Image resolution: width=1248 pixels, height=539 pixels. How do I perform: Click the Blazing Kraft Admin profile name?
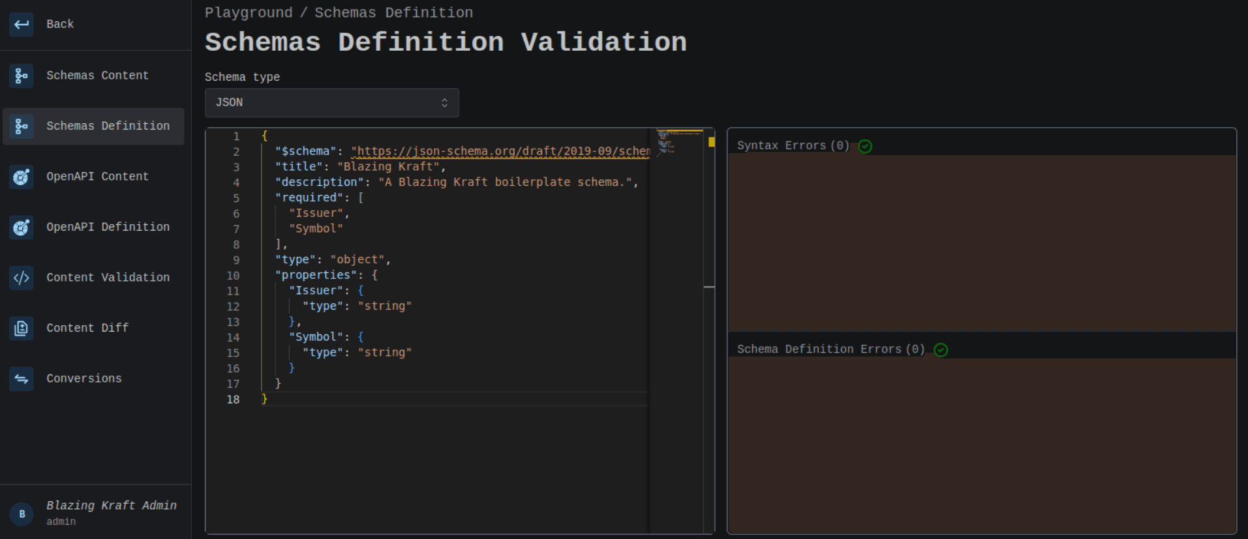(112, 505)
